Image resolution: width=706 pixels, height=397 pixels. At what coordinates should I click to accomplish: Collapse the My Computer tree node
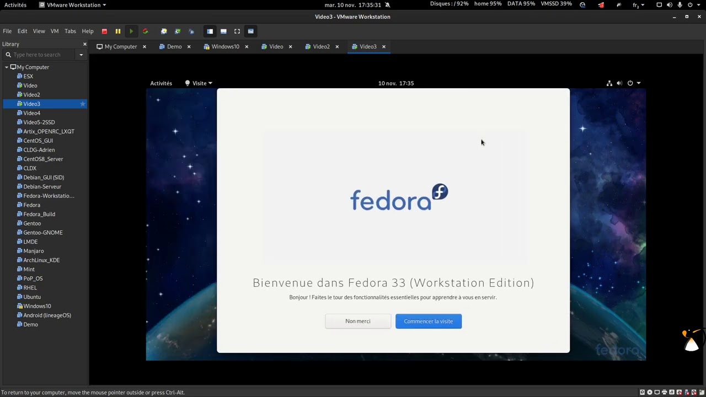7,67
